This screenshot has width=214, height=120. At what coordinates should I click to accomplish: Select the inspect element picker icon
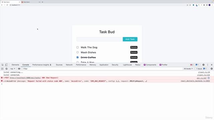coord(2,65)
